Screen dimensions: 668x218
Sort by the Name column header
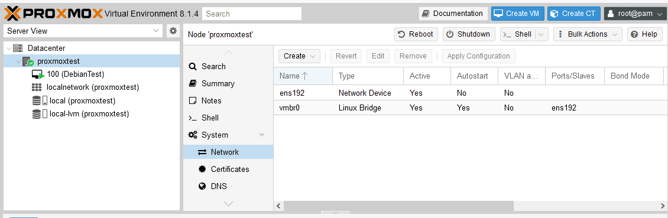[x=303, y=76]
